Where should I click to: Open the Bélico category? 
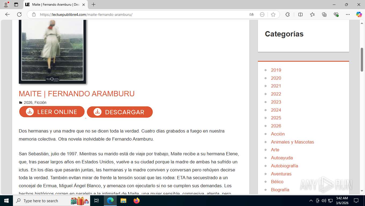pos(277,182)
